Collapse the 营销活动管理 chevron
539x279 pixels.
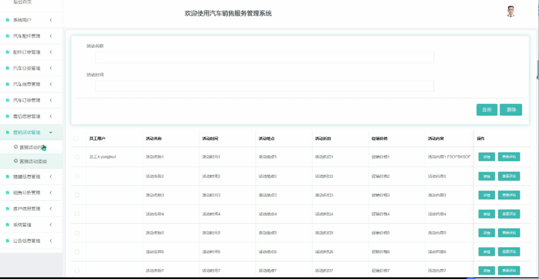[51, 133]
